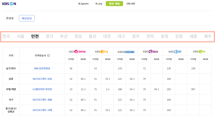This screenshot has width=215, height=119.
Task: Click 159 in the NIB 남인천방송 row
Action: pyautogui.click(x=193, y=68)
